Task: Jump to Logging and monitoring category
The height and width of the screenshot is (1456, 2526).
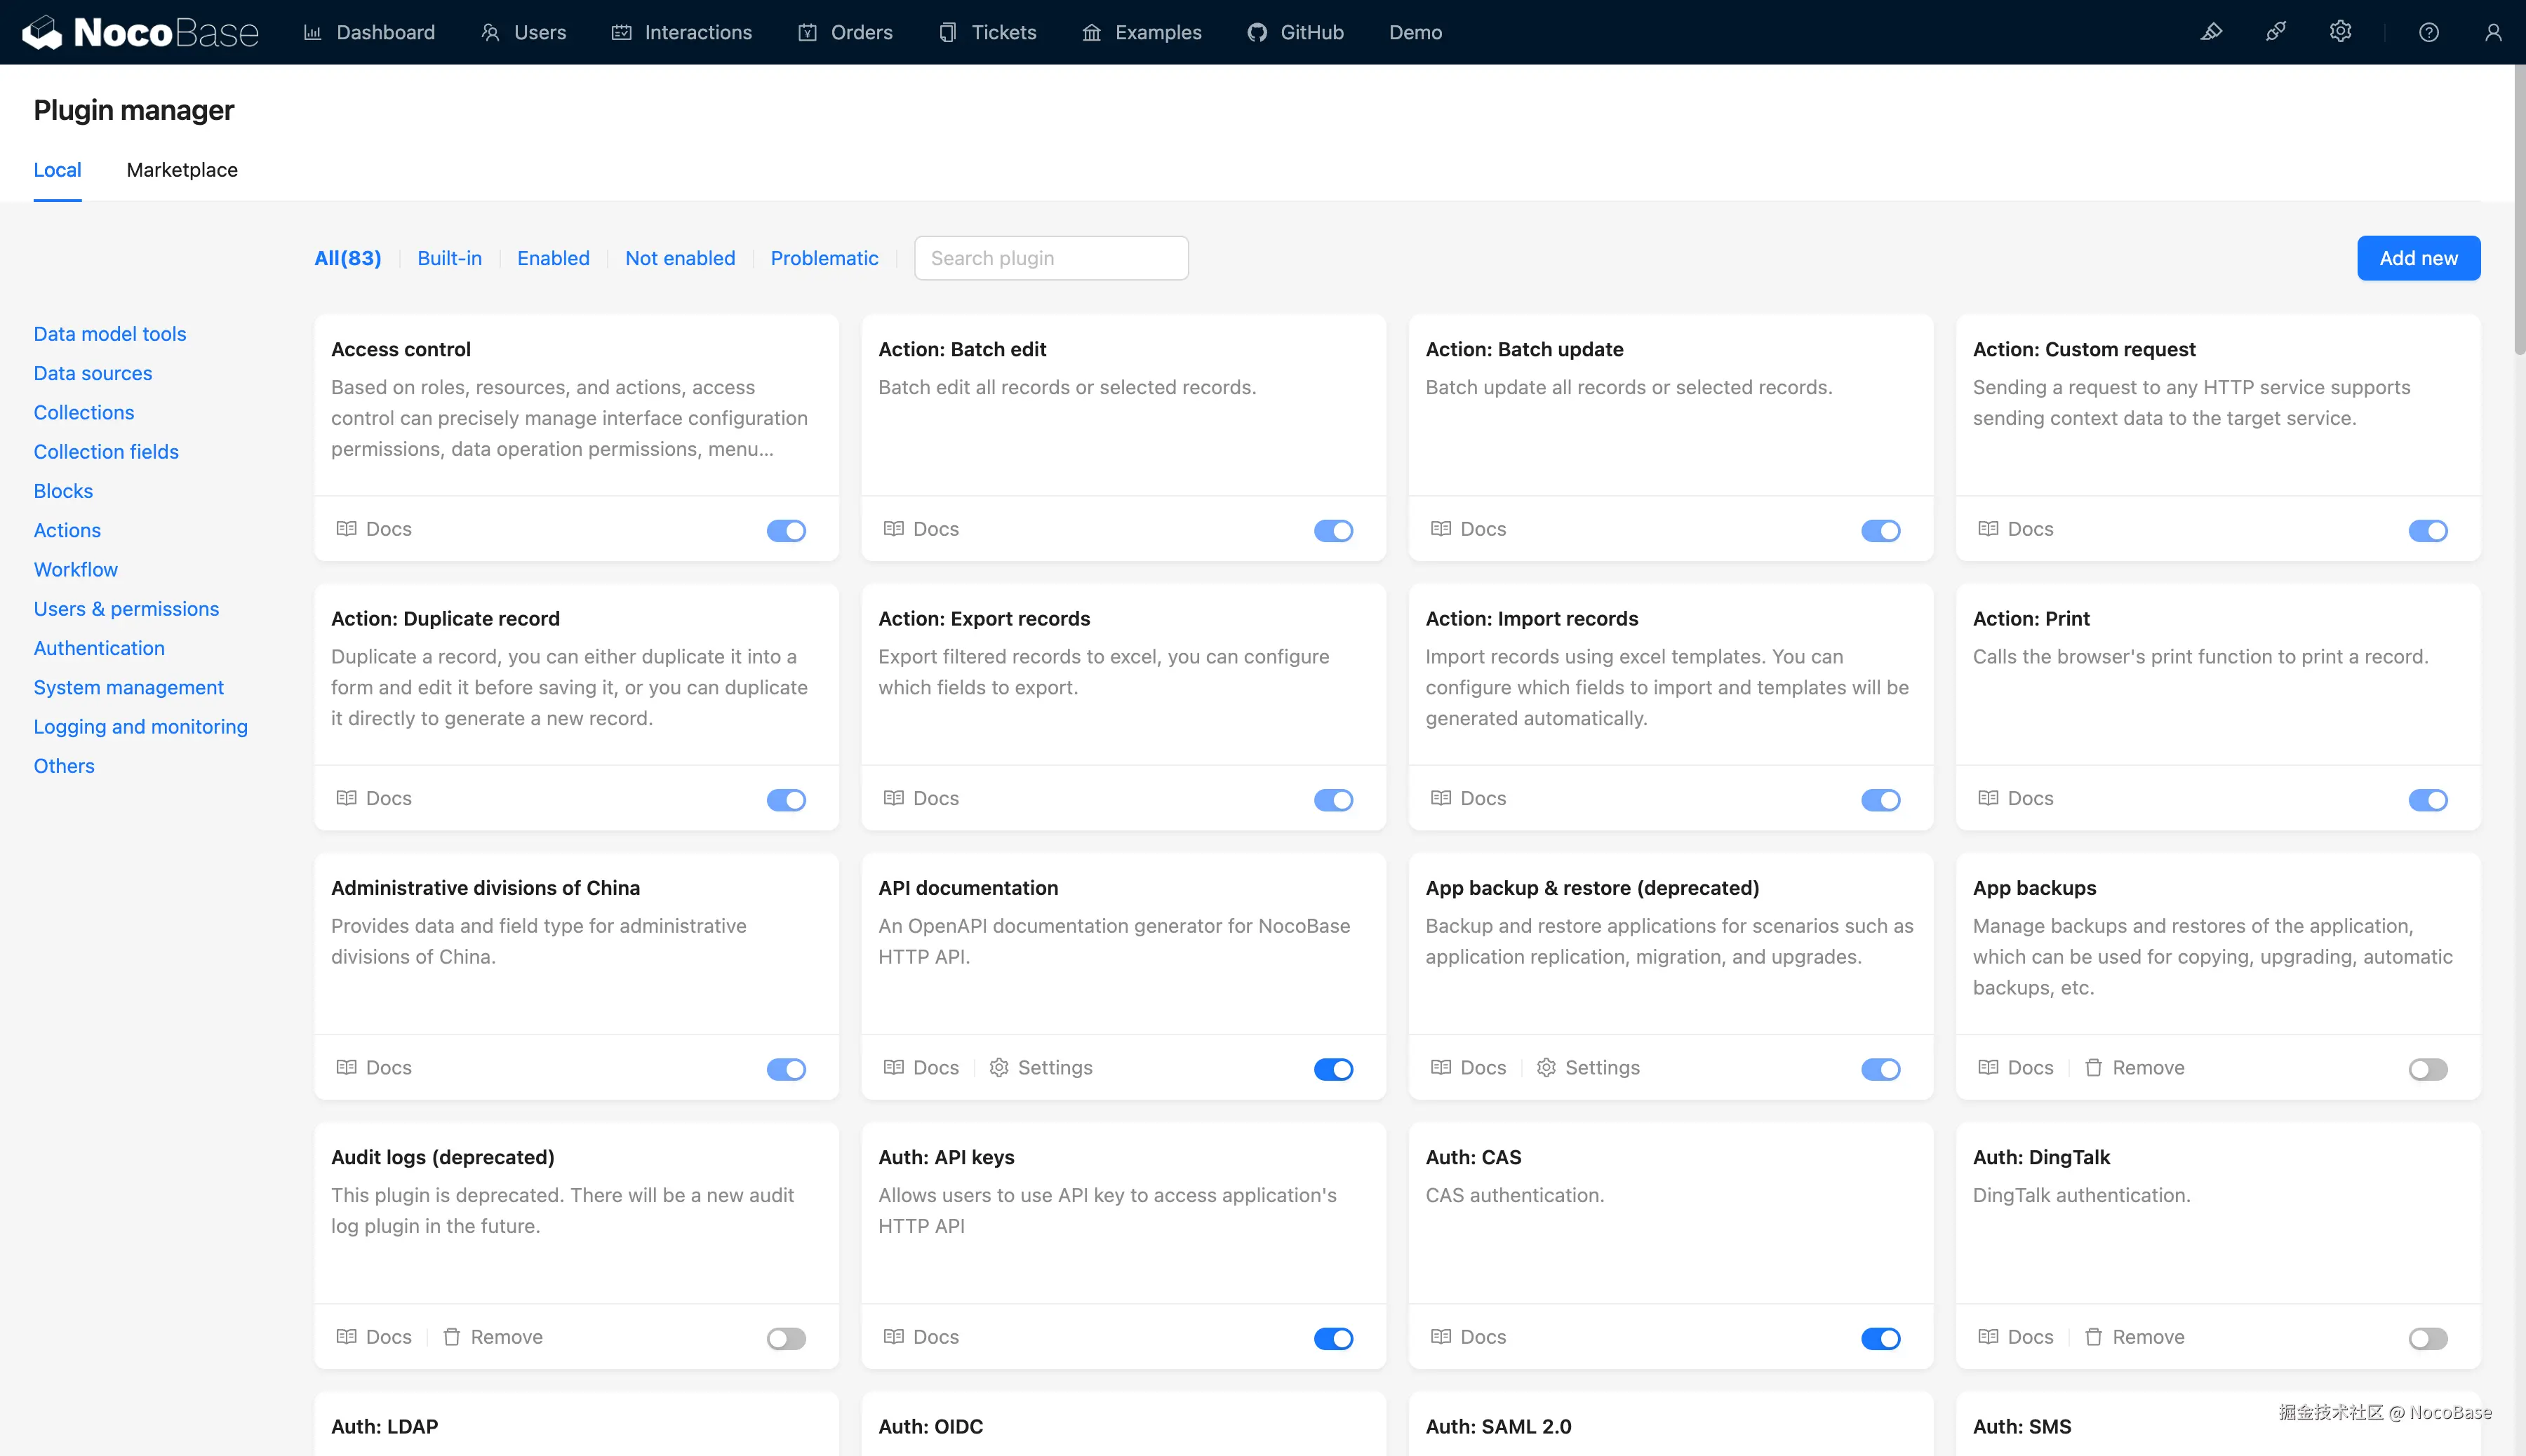Action: click(141, 727)
